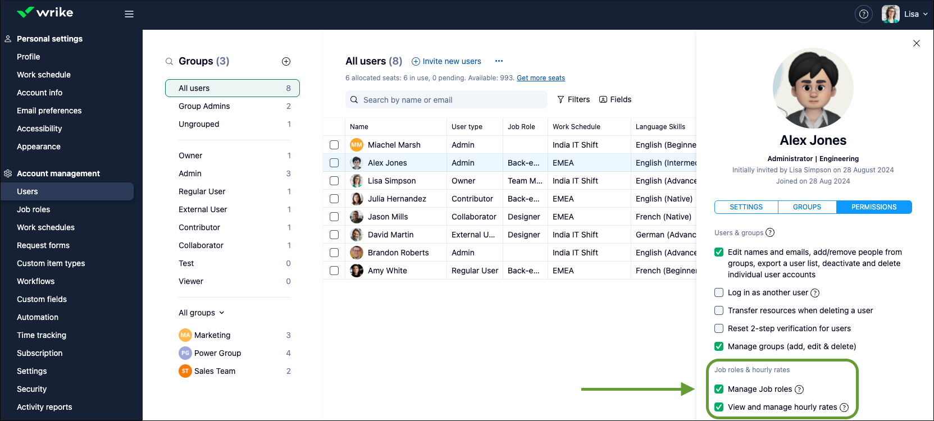Click Language Skills column header
The height and width of the screenshot is (421, 934).
click(x=660, y=127)
